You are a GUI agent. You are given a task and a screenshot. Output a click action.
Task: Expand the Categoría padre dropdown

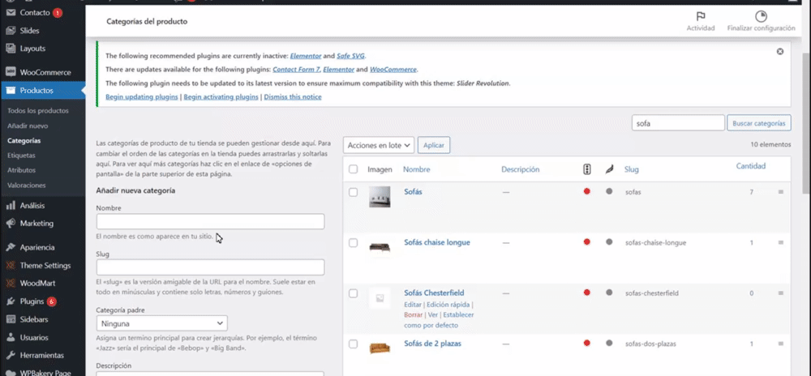[161, 323]
